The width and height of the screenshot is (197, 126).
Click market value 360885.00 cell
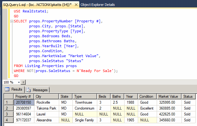coord(169,108)
